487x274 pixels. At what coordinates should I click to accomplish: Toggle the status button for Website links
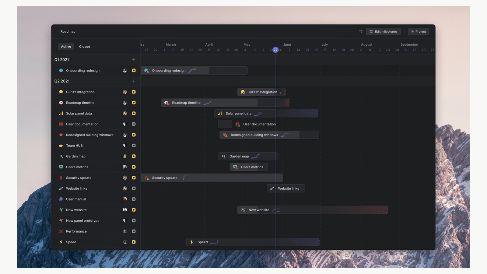pyautogui.click(x=134, y=188)
